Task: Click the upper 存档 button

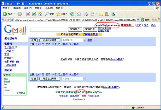Action: pos(34,40)
